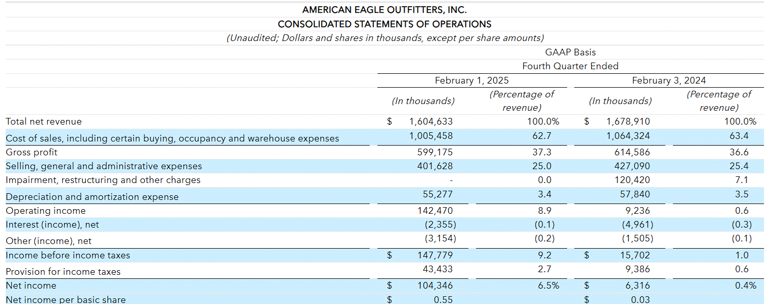This screenshot has width=765, height=304.
Task: Click net income value 104,346
Action: [x=435, y=286]
